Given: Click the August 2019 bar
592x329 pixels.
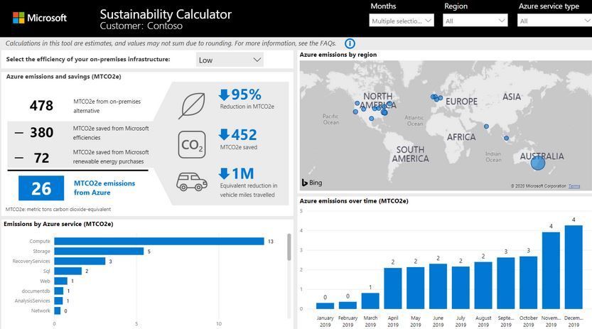Looking at the screenshot, I should (483, 286).
